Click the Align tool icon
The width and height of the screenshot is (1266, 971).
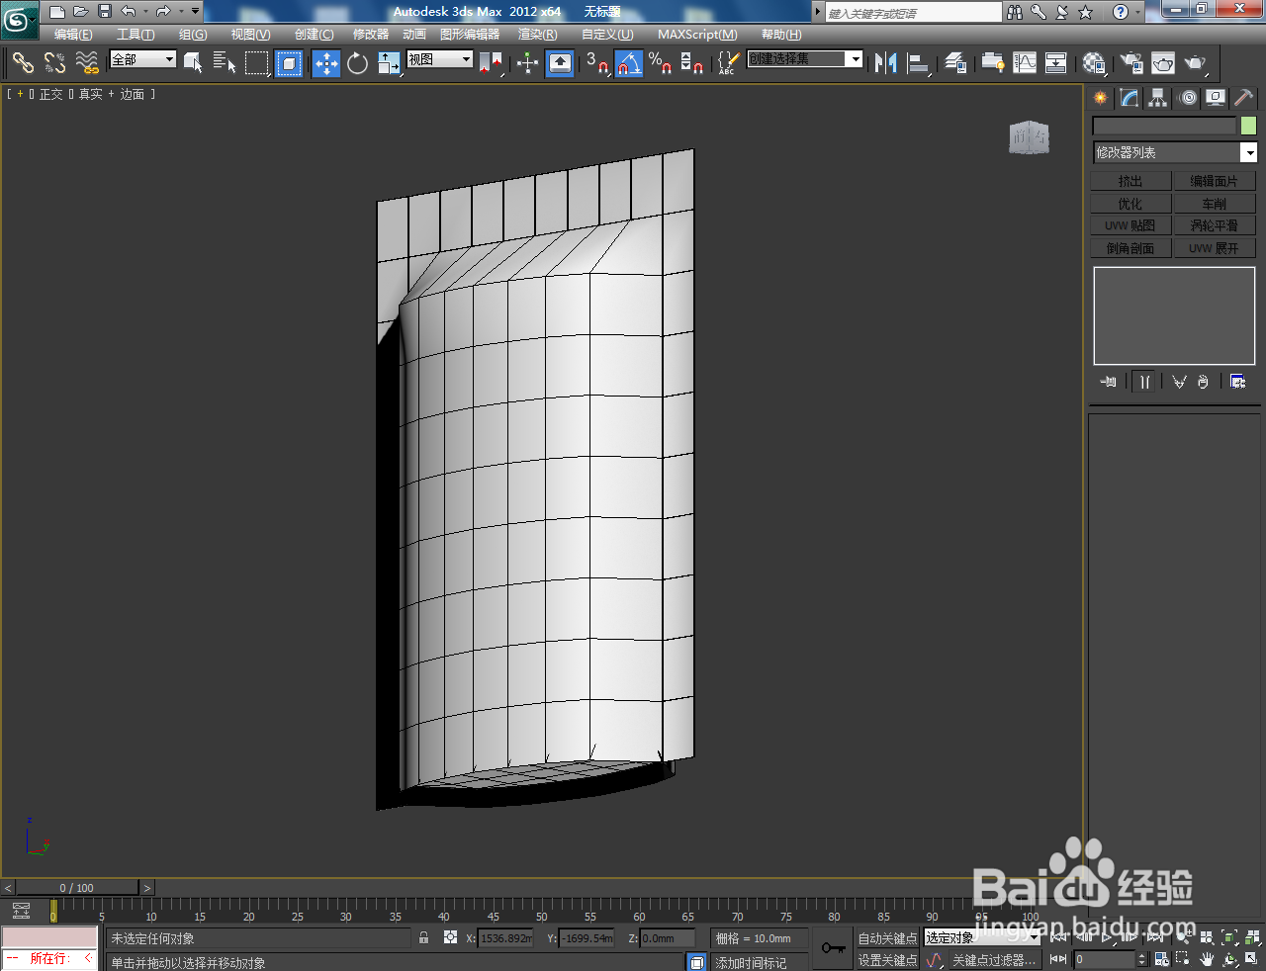point(919,63)
